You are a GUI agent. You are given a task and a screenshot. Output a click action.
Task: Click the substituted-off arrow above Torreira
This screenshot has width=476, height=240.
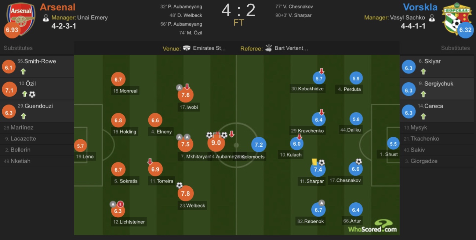[x=150, y=162]
